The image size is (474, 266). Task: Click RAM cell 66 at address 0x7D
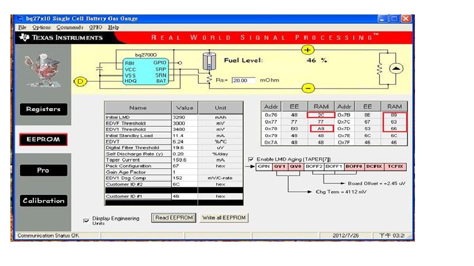tap(394, 128)
